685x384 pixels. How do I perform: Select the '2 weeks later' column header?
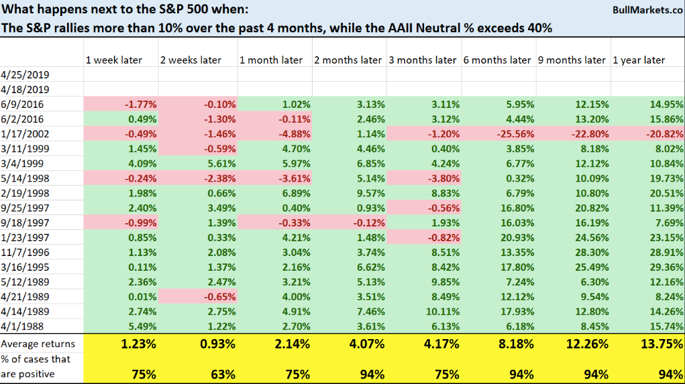pos(191,60)
